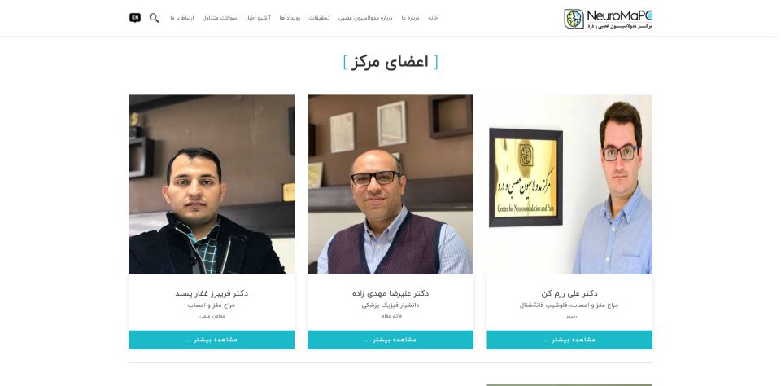This screenshot has width=781, height=386.
Task: Open ارتباط با ما page
Action: pyautogui.click(x=181, y=18)
